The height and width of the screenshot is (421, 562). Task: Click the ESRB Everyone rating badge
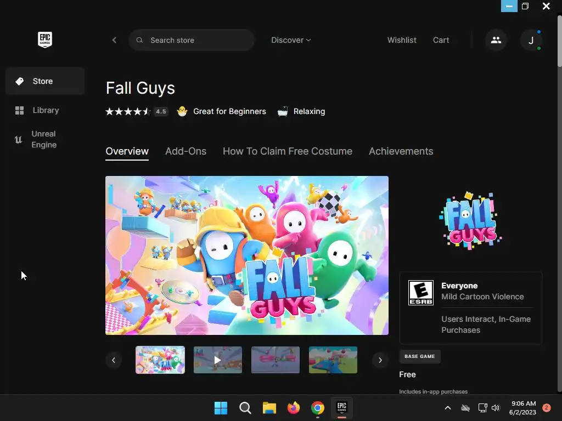[x=421, y=293]
